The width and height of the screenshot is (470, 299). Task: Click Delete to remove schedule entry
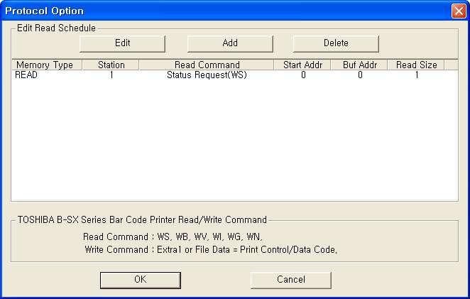(x=336, y=43)
